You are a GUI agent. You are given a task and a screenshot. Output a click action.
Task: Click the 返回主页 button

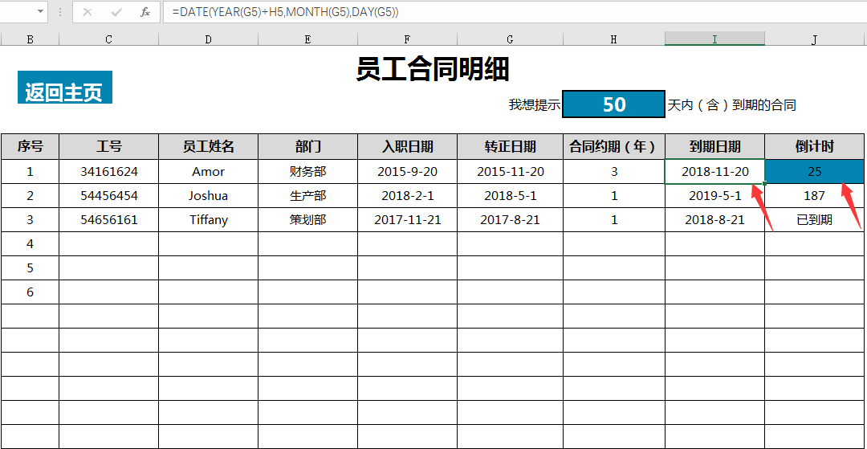65,88
